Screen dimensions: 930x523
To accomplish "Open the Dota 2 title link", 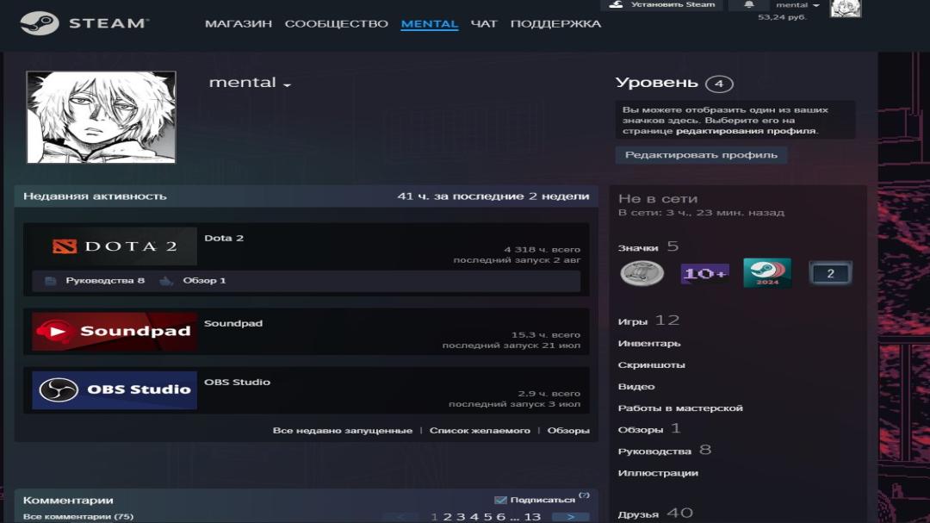I will tap(224, 238).
